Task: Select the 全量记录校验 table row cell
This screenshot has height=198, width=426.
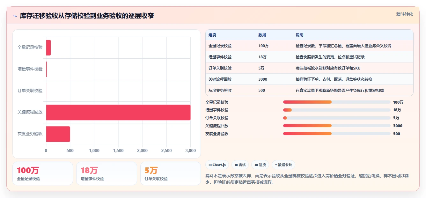Action: point(220,46)
